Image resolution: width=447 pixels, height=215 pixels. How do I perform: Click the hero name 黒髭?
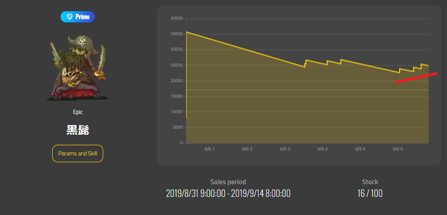click(78, 130)
